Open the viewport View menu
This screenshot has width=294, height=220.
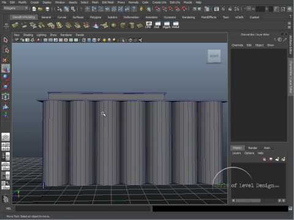click(x=17, y=35)
